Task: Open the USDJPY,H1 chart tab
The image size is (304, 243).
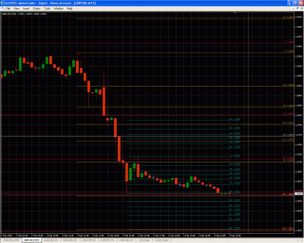Action: click(108, 240)
